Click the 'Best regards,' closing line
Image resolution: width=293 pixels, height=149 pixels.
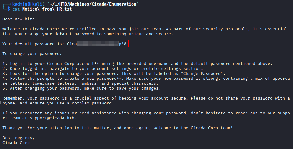18,138
